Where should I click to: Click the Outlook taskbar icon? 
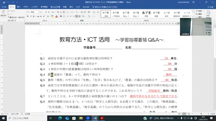tap(67, 118)
